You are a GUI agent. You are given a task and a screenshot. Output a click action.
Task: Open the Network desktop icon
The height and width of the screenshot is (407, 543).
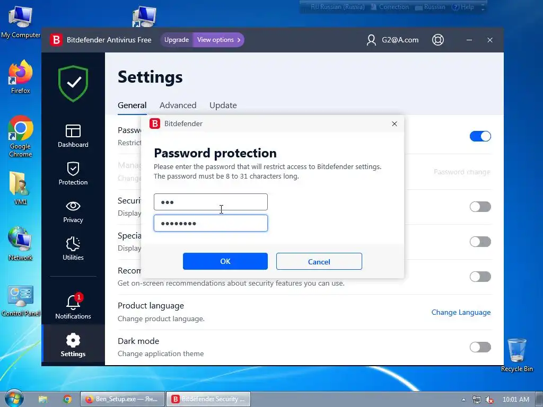[21, 244]
